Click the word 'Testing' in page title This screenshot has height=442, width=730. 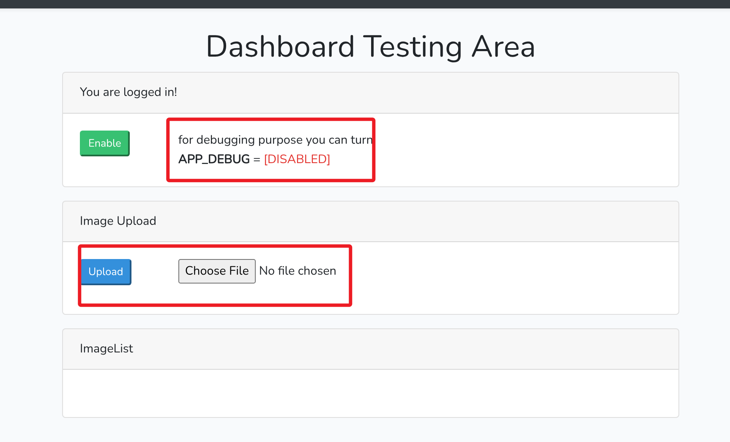click(x=413, y=46)
